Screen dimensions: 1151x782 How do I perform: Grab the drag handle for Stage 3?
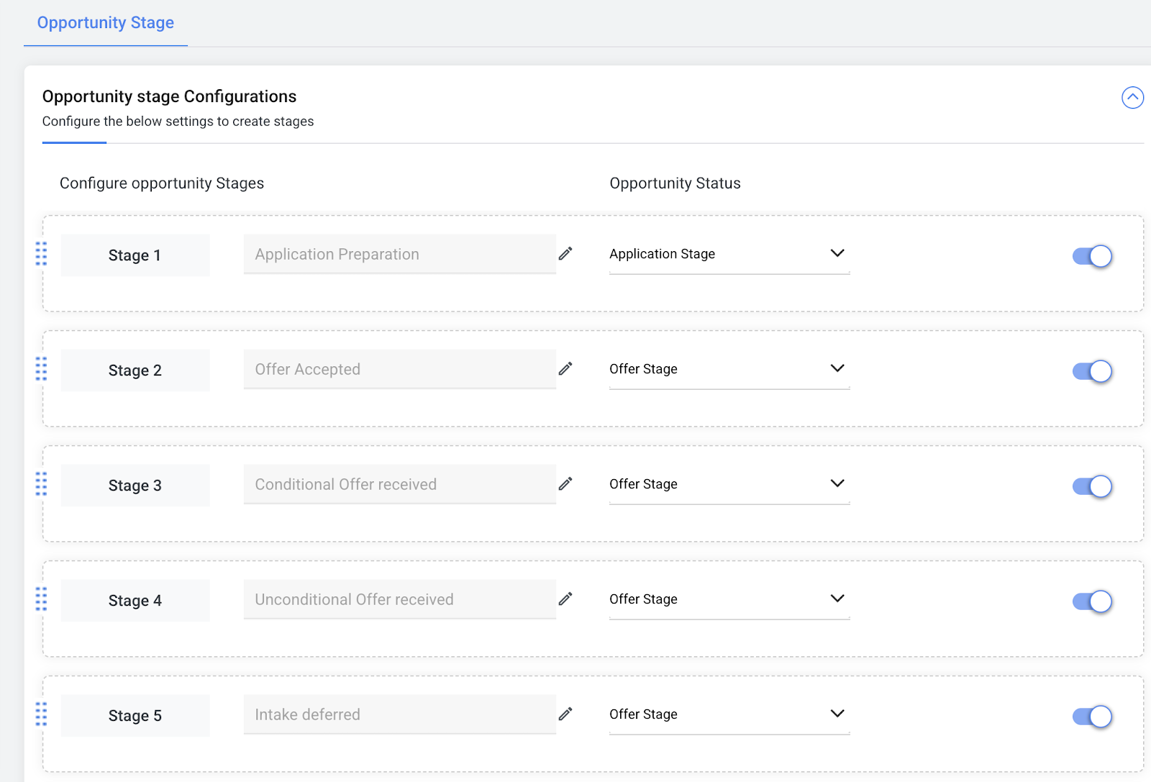[41, 484]
